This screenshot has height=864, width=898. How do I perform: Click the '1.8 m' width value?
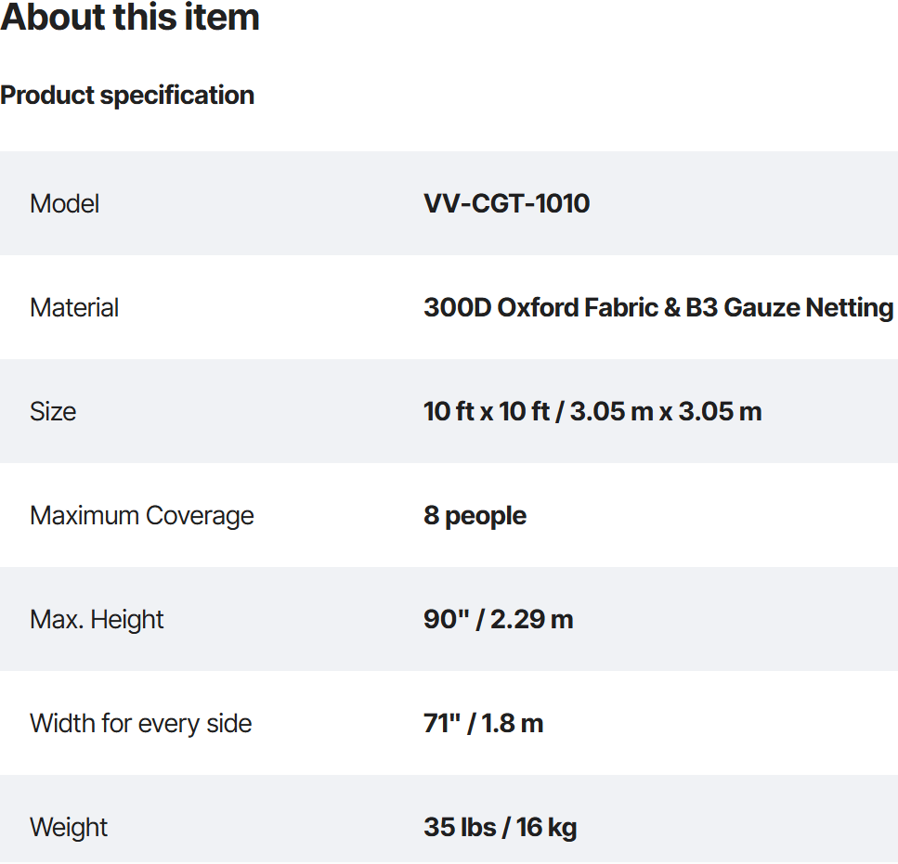512,724
